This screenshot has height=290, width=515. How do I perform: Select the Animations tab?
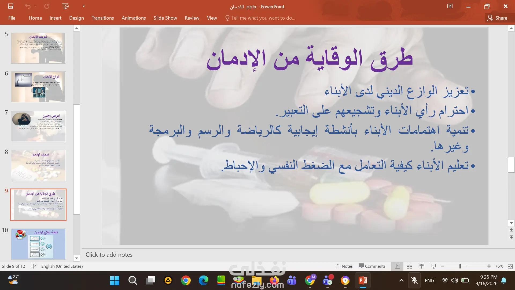[134, 18]
